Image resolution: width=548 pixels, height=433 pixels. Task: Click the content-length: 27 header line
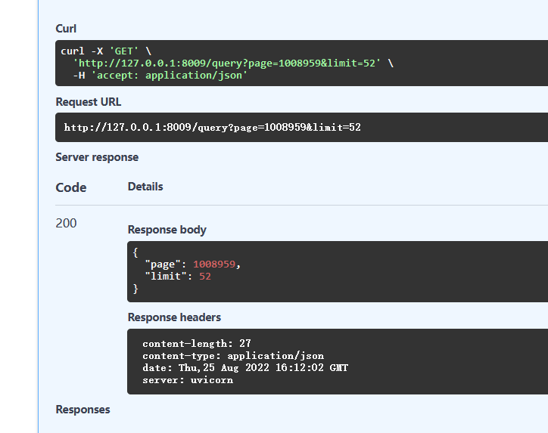(x=197, y=344)
